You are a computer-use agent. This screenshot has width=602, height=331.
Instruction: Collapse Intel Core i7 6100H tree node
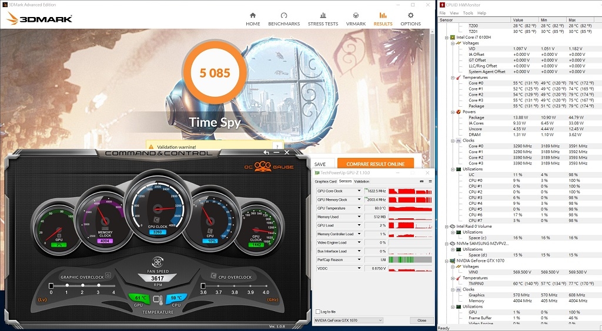tap(447, 38)
